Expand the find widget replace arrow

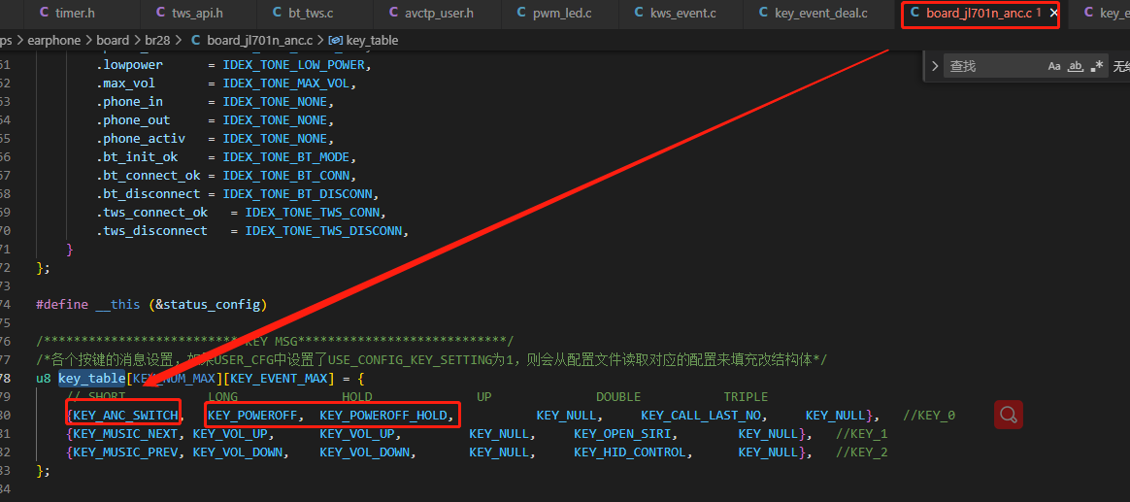click(x=935, y=66)
